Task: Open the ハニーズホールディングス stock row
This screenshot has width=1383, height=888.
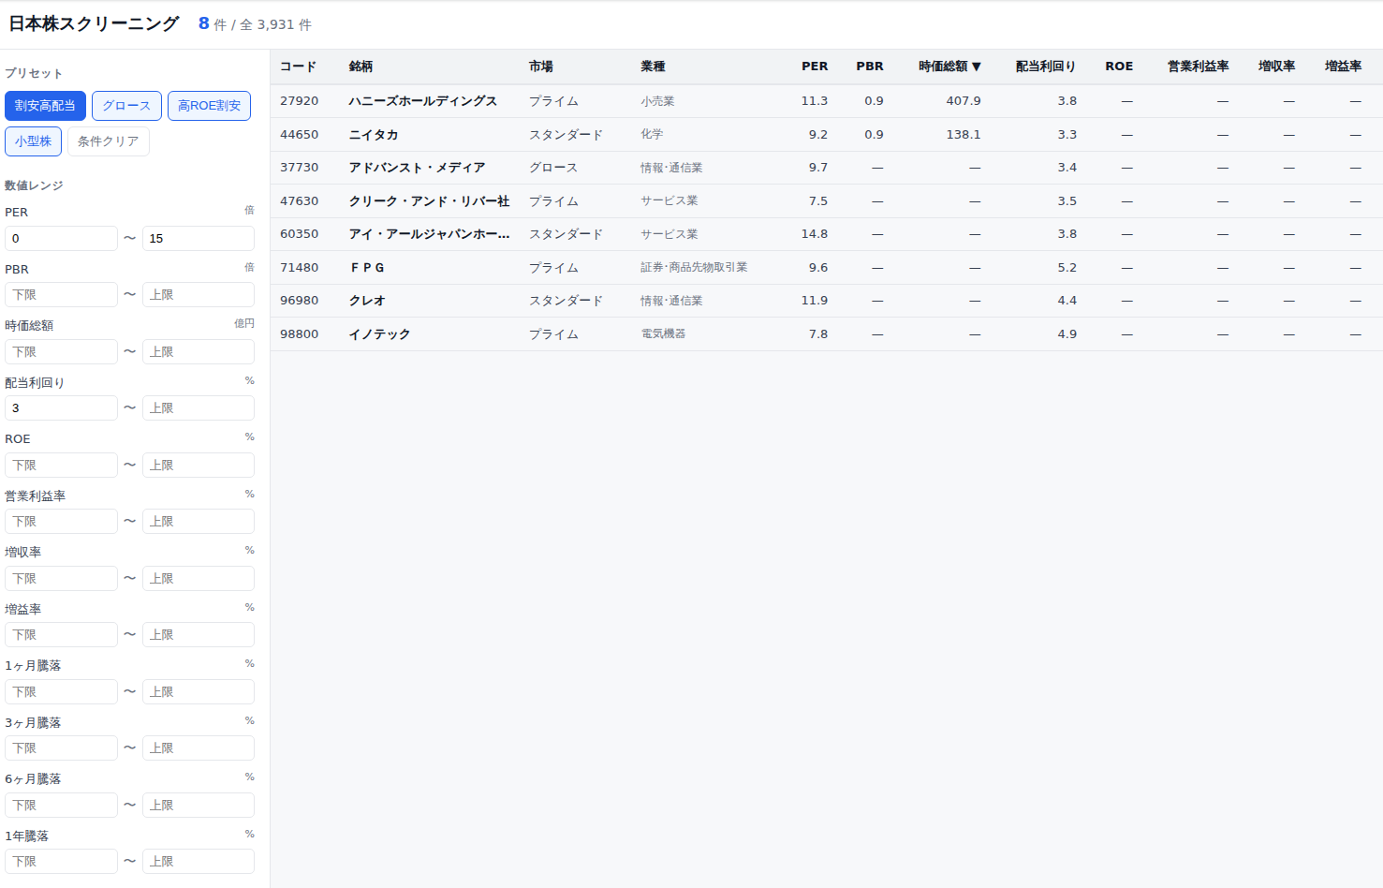Action: [x=827, y=101]
